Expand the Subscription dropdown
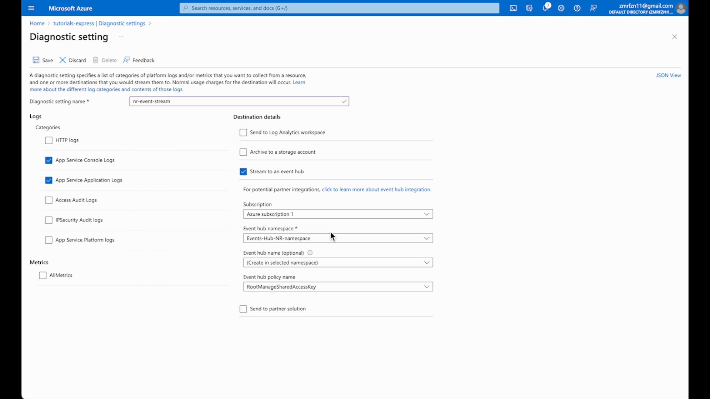The image size is (710, 399). [x=338, y=214]
